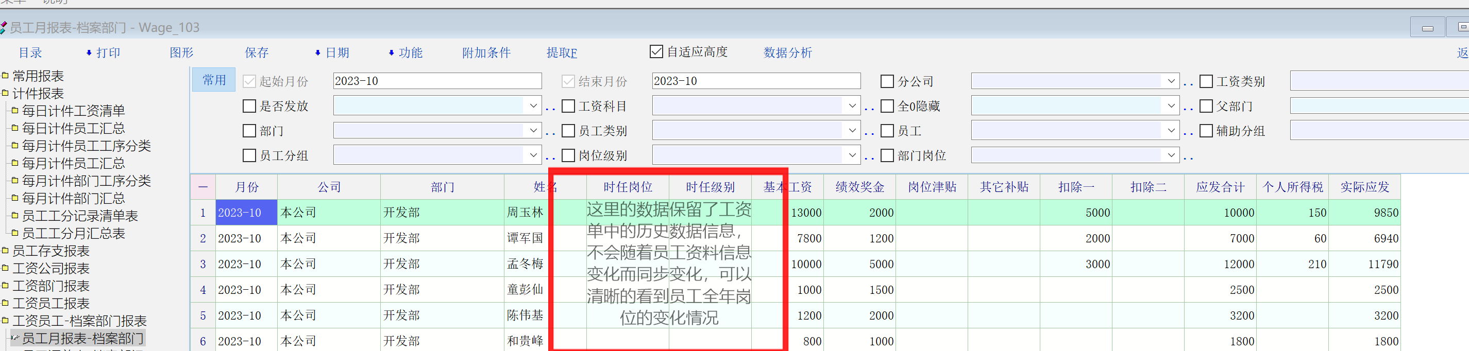1469x351 pixels.
Task: Click the folder icon beside 工资部门报表
Action: coord(5,286)
